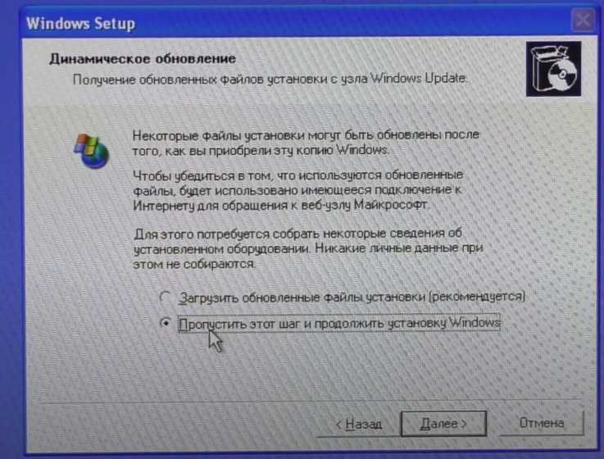604x459 pixels.
Task: Click the word 'Майкрософт' in the text
Action: pos(391,204)
